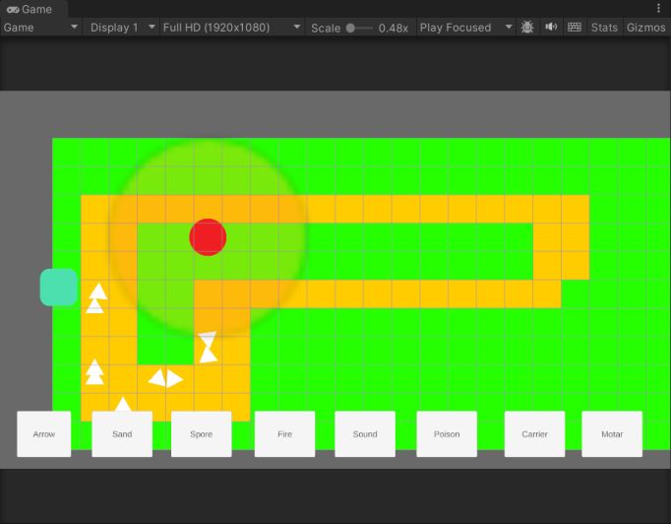Open the Game panel options menu
Image resolution: width=671 pixels, height=524 pixels.
point(658,8)
